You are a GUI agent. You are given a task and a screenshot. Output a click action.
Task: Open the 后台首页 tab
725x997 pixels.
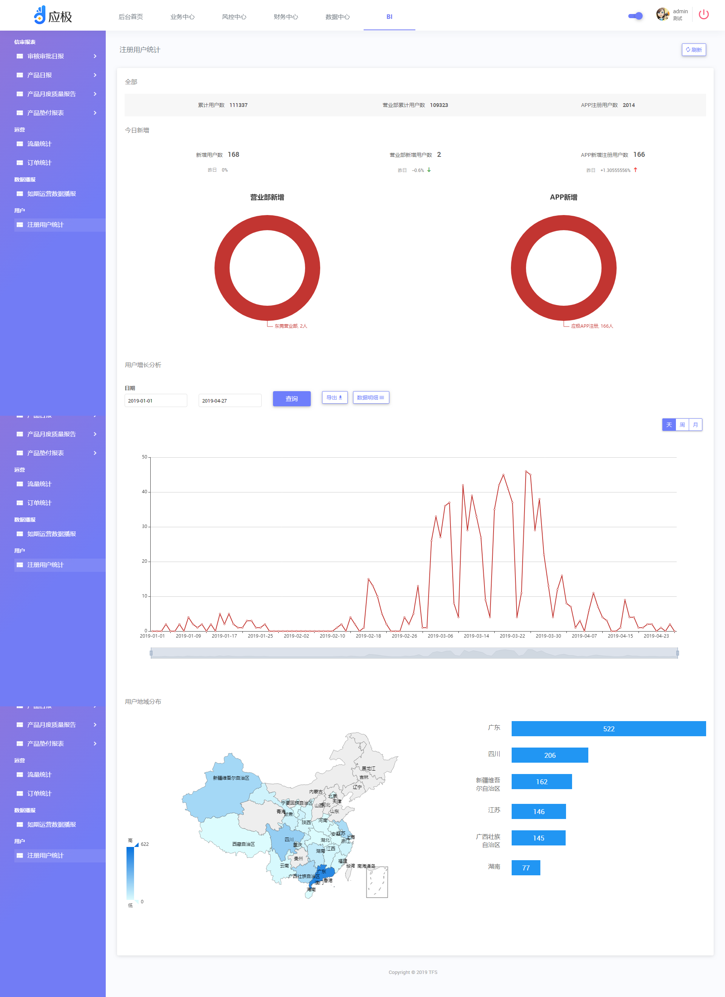[x=131, y=17]
